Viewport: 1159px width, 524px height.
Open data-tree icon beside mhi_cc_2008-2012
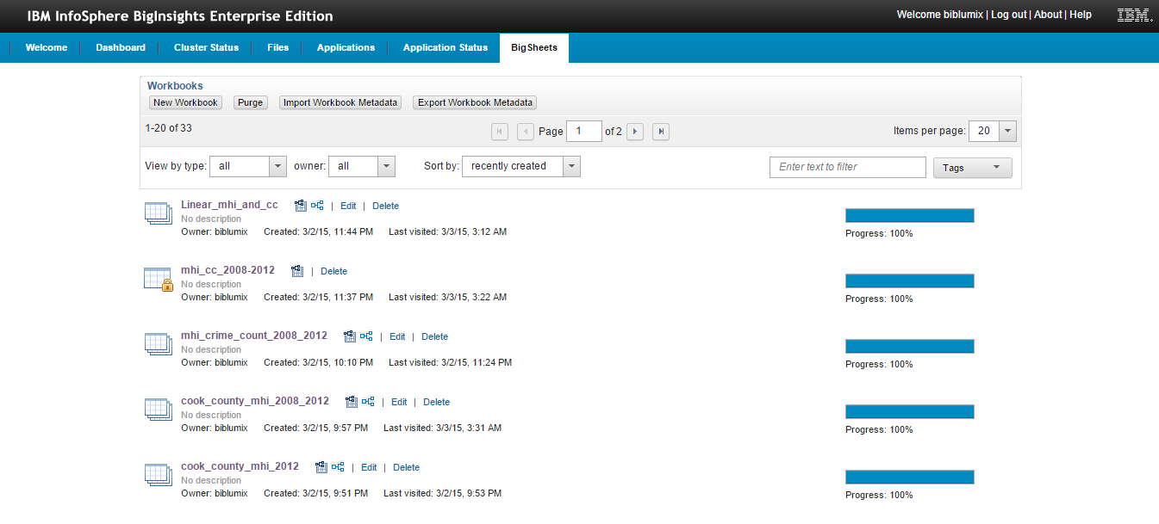point(297,271)
